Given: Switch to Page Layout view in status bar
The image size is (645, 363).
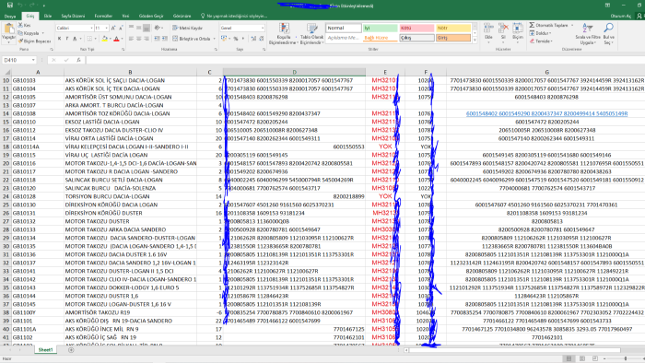Looking at the screenshot, I should 581,358.
